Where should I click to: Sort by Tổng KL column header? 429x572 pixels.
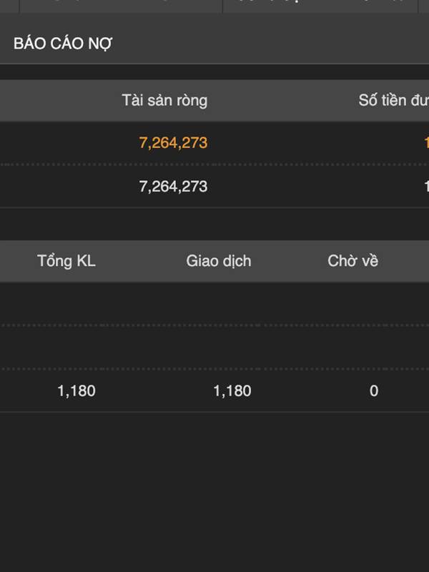(x=66, y=261)
